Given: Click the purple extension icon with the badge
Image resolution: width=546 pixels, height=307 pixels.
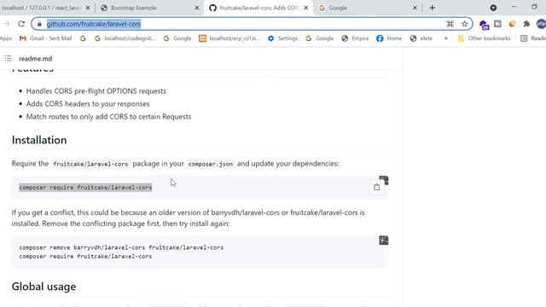Looking at the screenshot, I should [484, 25].
